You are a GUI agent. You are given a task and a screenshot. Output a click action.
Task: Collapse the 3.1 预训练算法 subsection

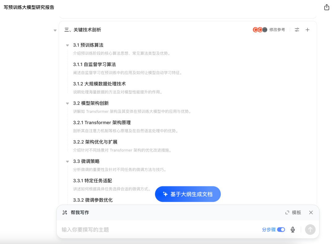pyautogui.click(x=67, y=45)
